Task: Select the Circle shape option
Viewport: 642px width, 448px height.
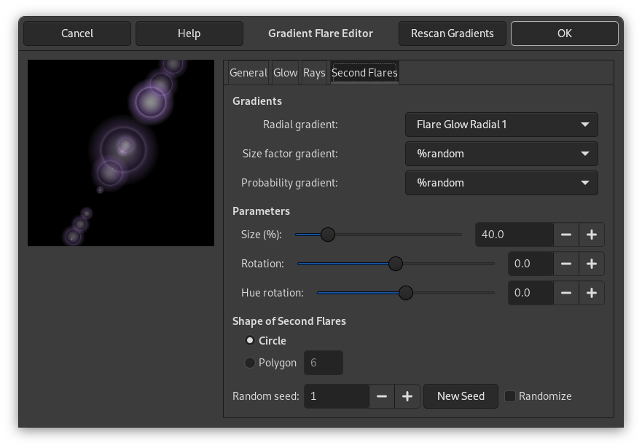Action: point(249,340)
